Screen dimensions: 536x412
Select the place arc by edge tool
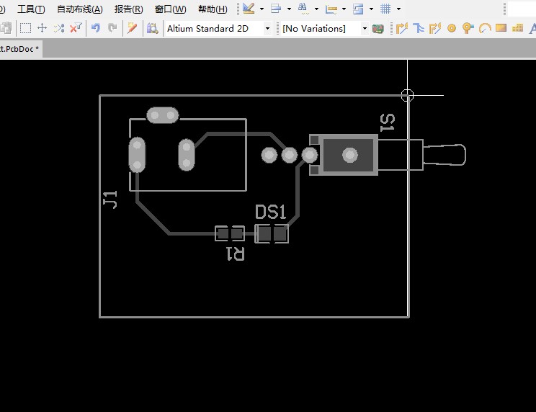click(x=485, y=28)
